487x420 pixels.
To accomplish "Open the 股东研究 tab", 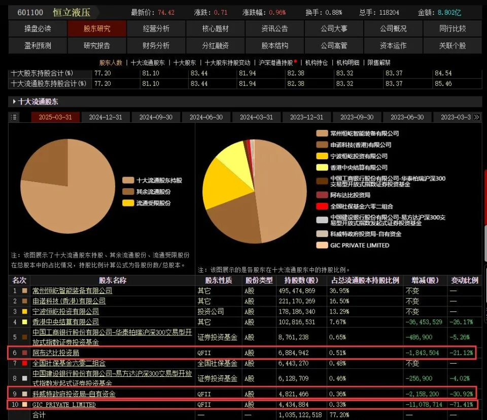I will tap(97, 28).
